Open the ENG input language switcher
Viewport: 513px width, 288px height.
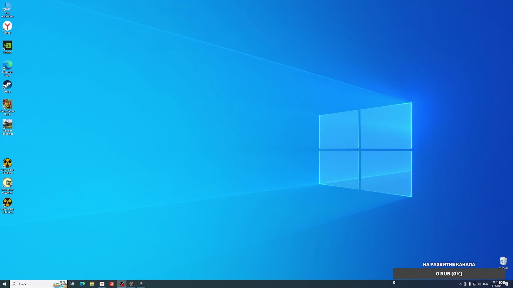tap(485, 284)
